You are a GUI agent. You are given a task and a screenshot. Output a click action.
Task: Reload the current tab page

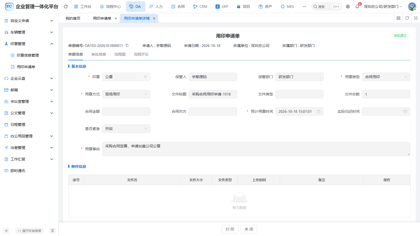[407, 18]
